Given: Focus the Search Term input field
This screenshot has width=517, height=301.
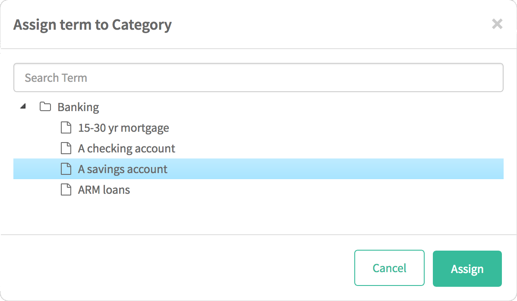Looking at the screenshot, I should 258,78.
